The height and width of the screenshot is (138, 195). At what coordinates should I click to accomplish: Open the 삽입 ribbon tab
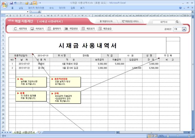point(21,8)
